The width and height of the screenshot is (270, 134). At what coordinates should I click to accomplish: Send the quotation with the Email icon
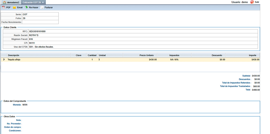(14, 8)
